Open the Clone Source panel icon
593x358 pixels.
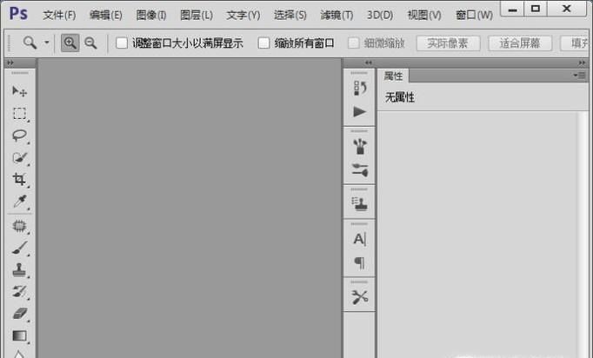click(360, 203)
